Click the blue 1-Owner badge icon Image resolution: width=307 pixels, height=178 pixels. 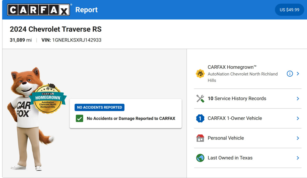point(200,118)
